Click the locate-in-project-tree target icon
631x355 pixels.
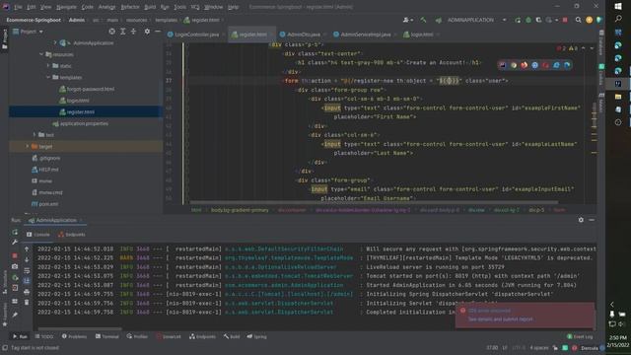click(111, 32)
